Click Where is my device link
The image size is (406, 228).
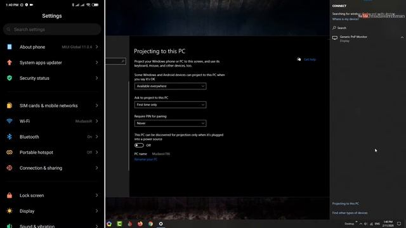coord(345,19)
